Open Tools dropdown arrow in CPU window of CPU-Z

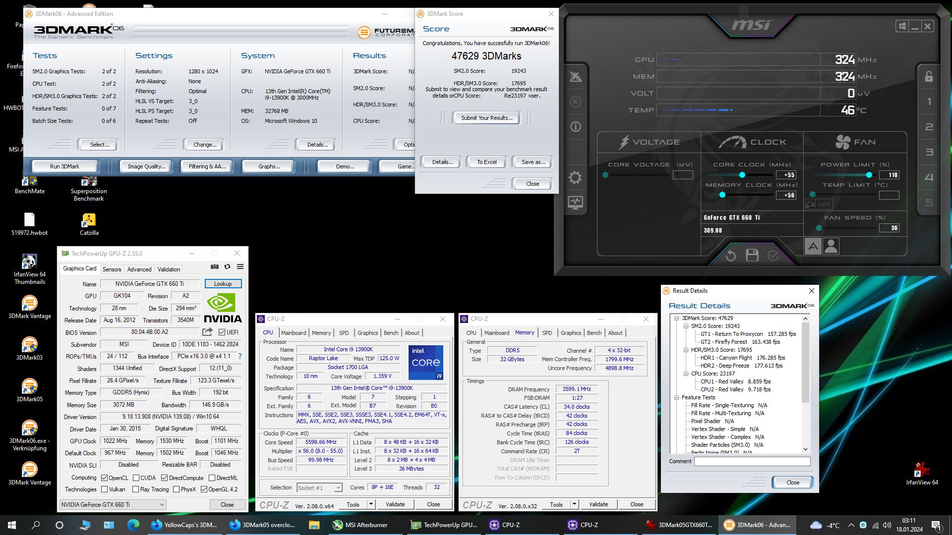(x=371, y=504)
